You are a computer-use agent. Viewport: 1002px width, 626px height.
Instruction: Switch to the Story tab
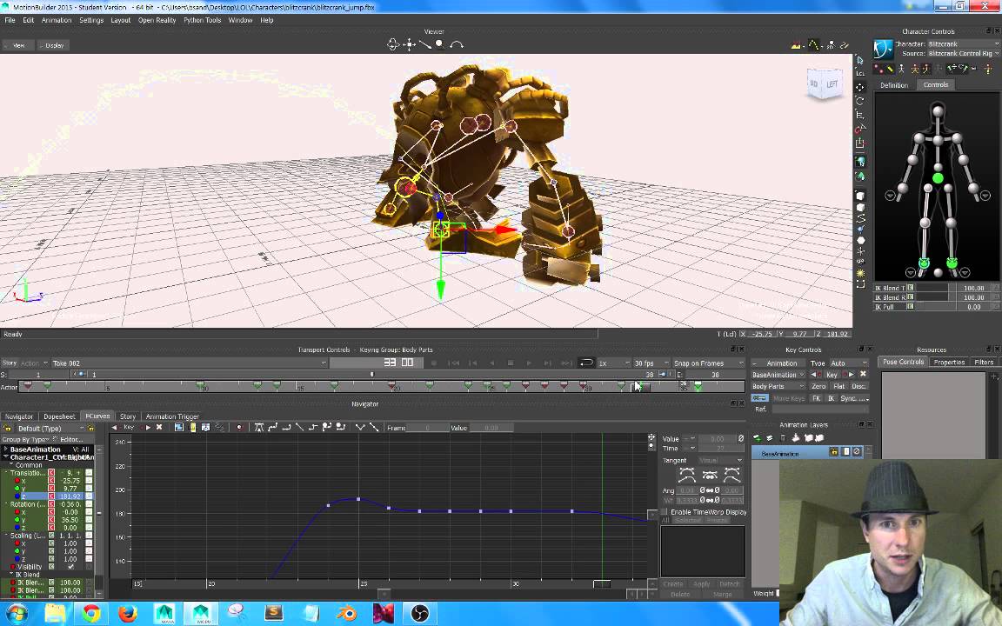pyautogui.click(x=128, y=416)
